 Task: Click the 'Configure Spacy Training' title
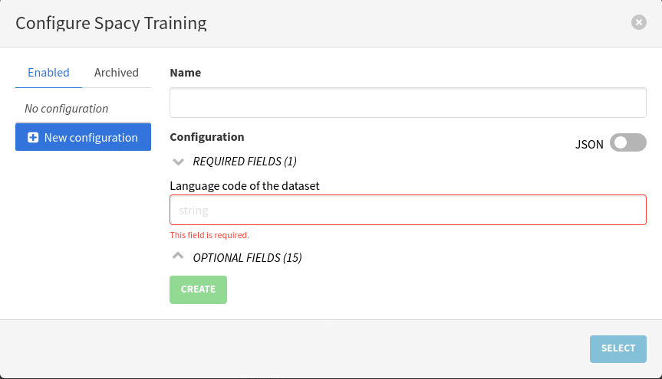tap(111, 23)
